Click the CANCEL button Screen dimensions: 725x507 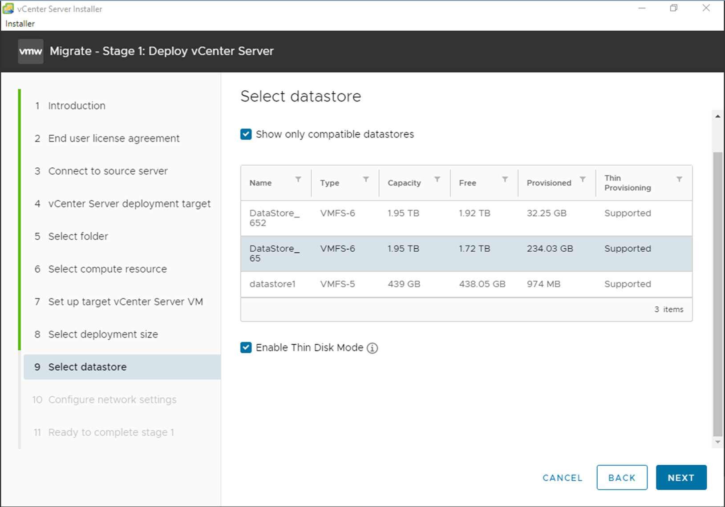pyautogui.click(x=563, y=478)
